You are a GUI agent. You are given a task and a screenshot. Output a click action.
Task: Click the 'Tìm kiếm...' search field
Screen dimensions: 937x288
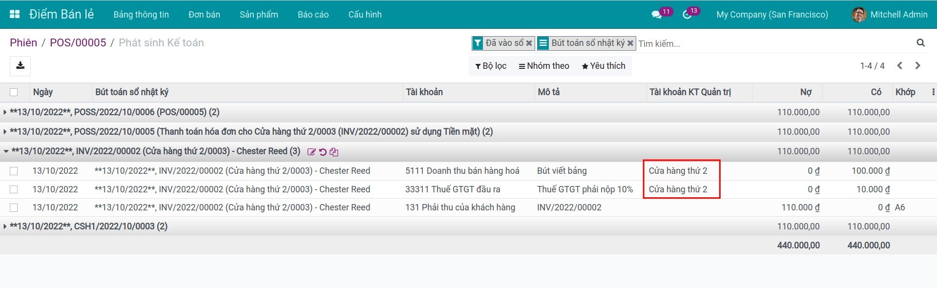coord(771,43)
